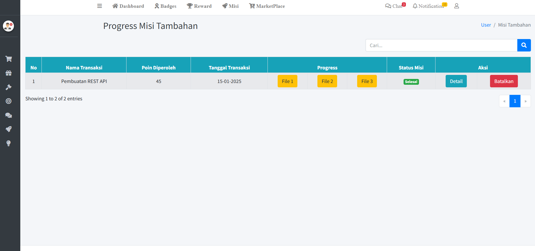Select the lightbulb sidebar icon
The width and height of the screenshot is (535, 251).
point(9,143)
